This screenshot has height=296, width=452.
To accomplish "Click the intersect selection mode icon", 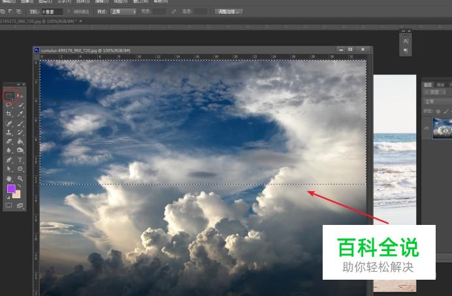I will tap(19, 12).
